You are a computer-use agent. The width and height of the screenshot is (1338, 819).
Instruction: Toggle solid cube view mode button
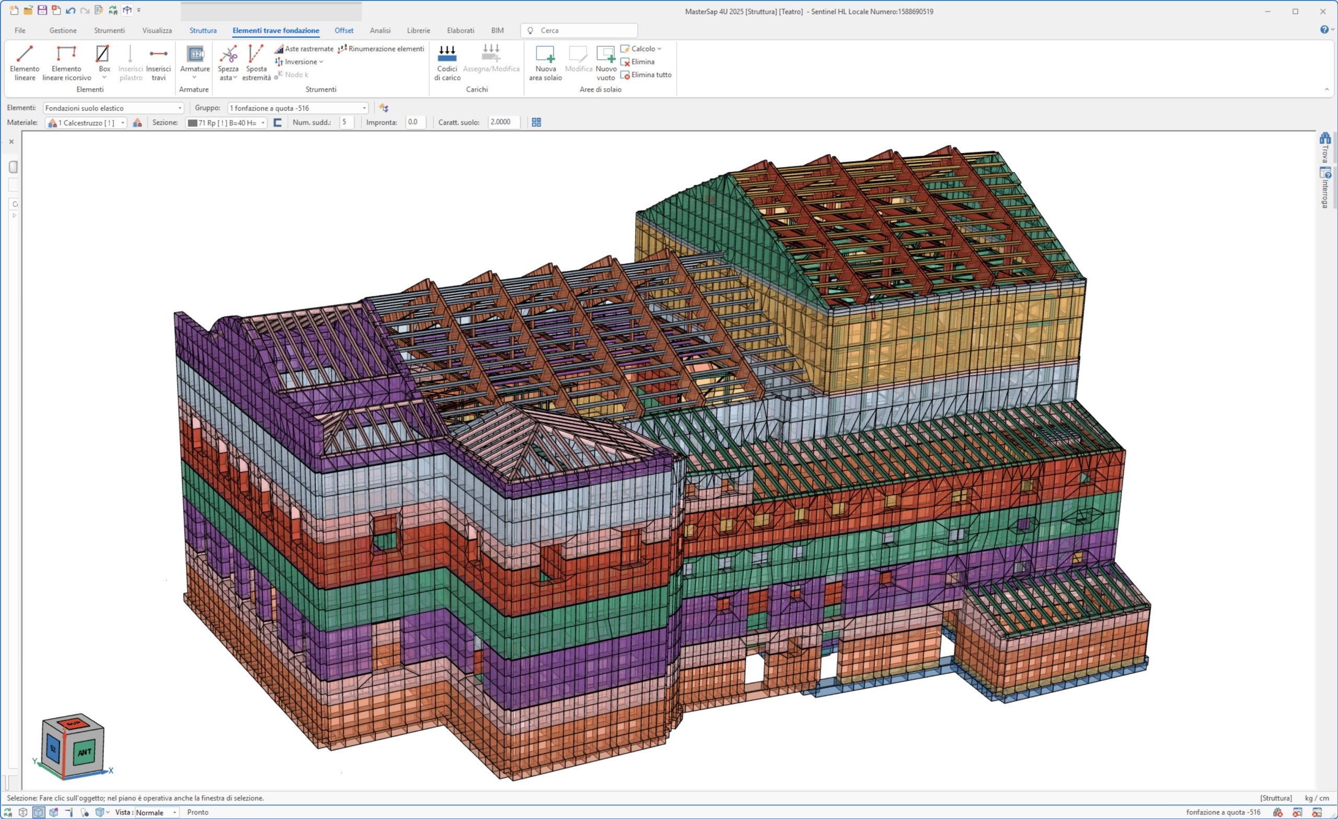[39, 813]
